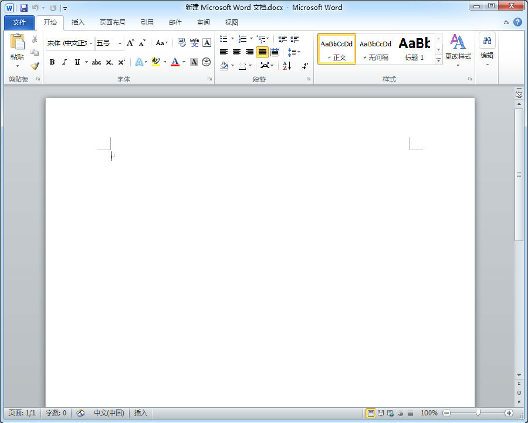Open the 文件 menu
The height and width of the screenshot is (423, 528).
(x=19, y=22)
